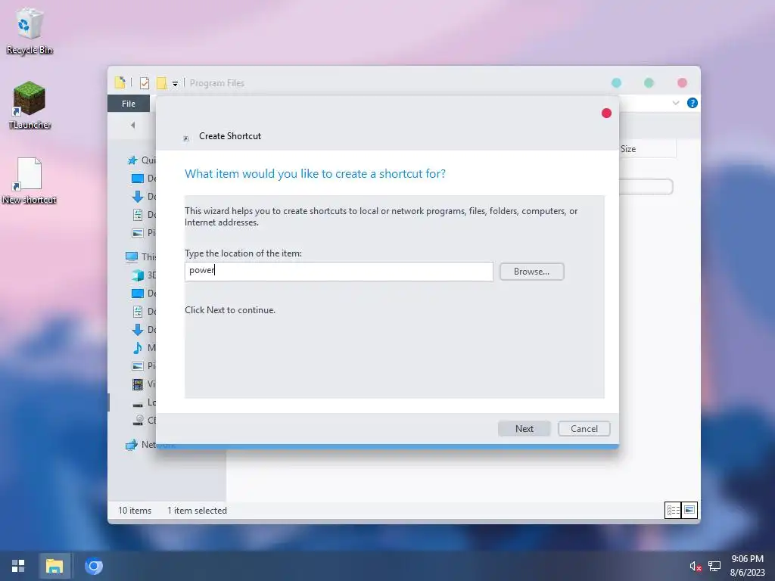The image size is (775, 581).
Task: Select Downloads arrow under Quick access
Action: pos(138,196)
